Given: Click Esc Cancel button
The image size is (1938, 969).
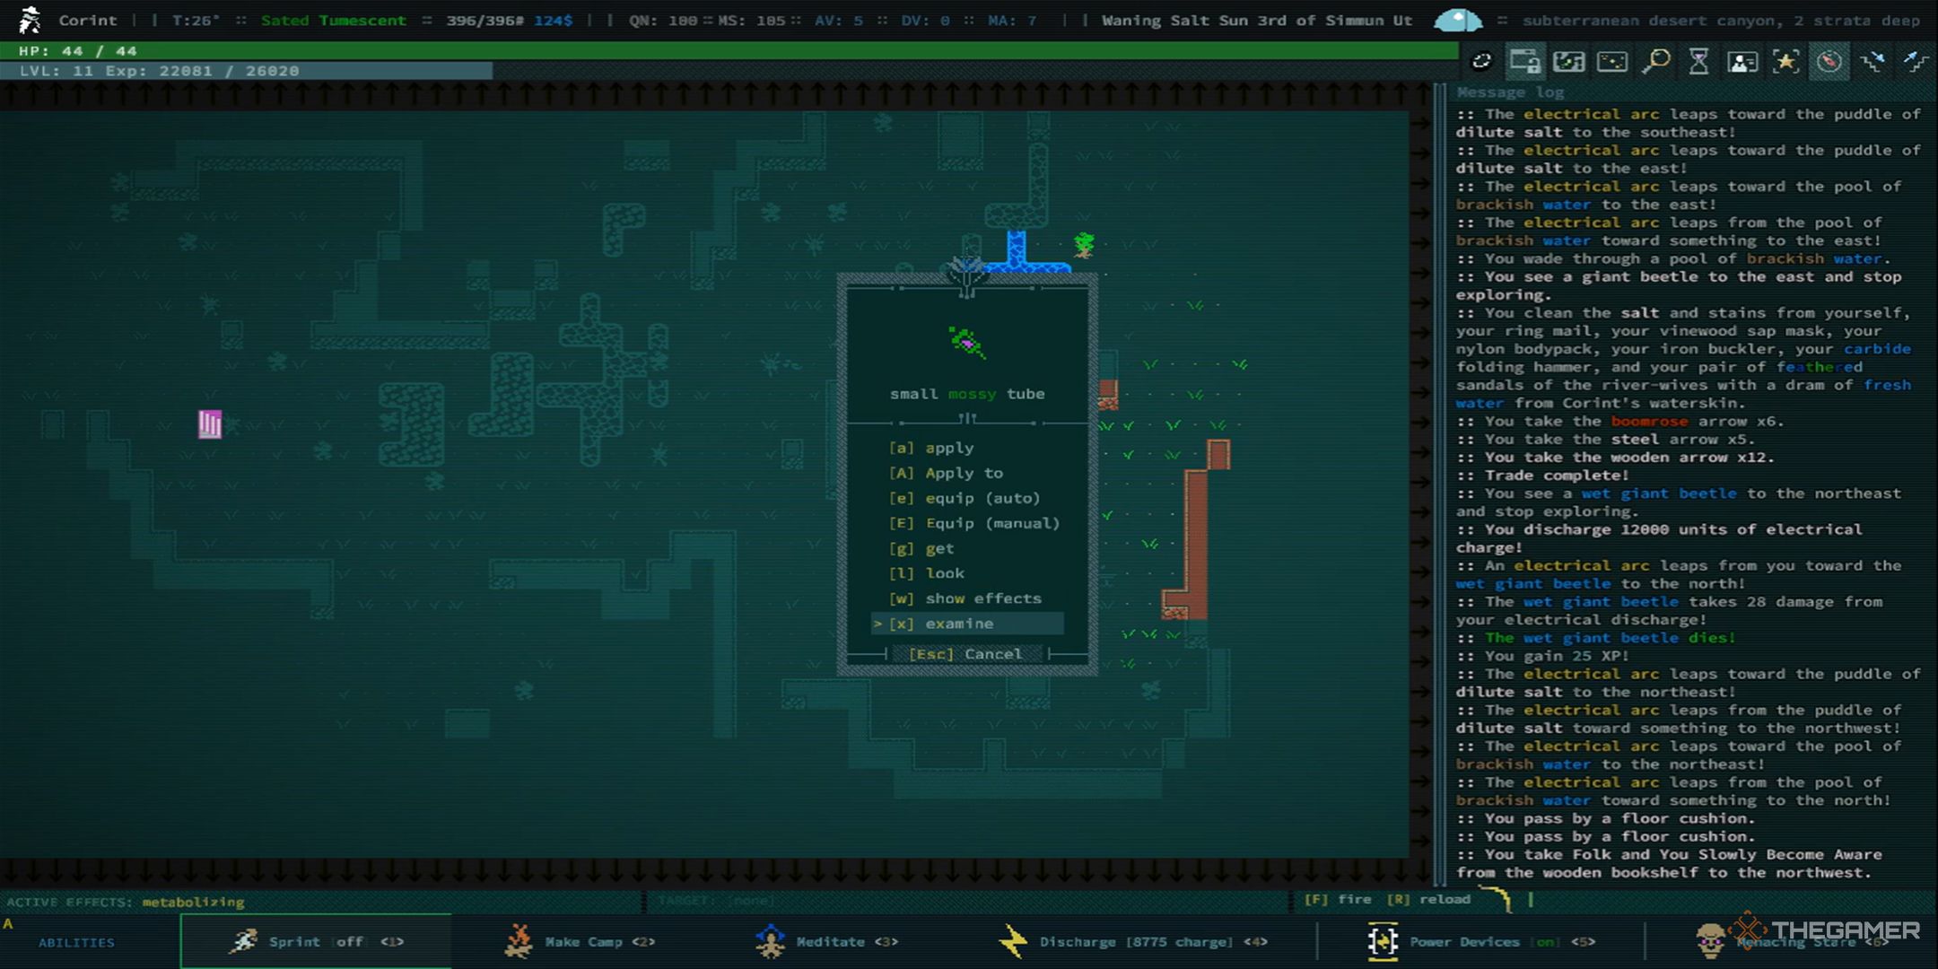Looking at the screenshot, I should point(968,654).
